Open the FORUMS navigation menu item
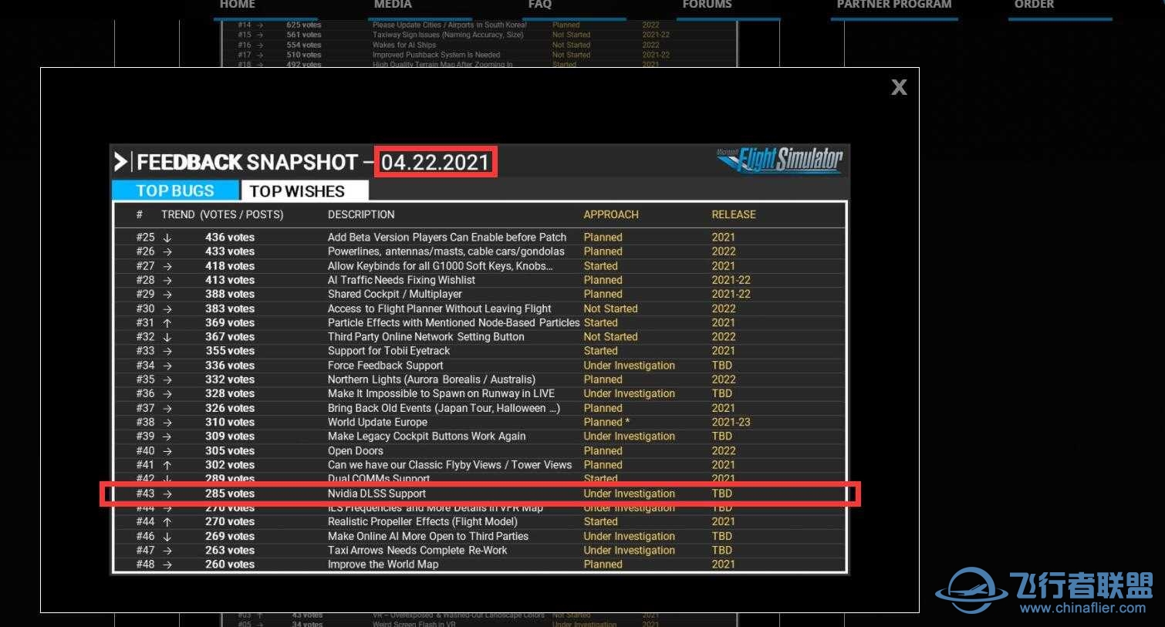1165x627 pixels. pos(707,5)
